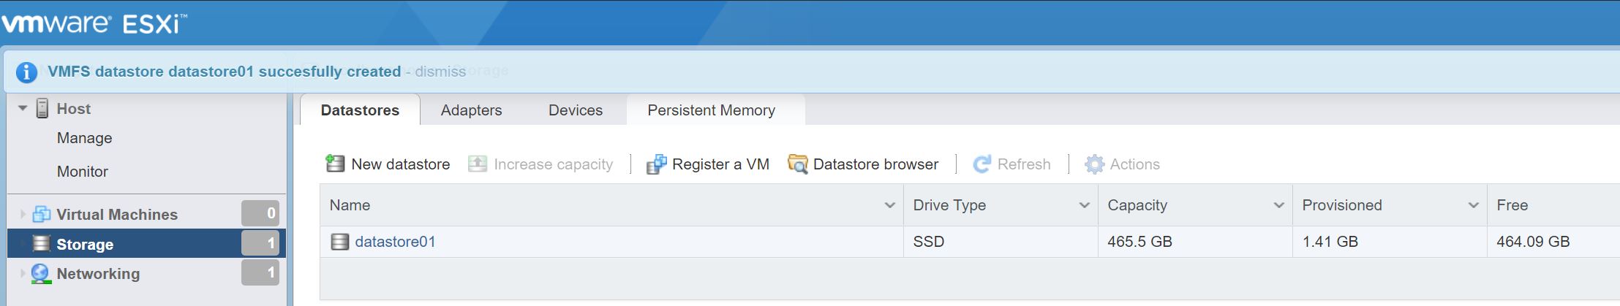Switch to the Adapters tab
Image resolution: width=1620 pixels, height=306 pixels.
(x=471, y=110)
